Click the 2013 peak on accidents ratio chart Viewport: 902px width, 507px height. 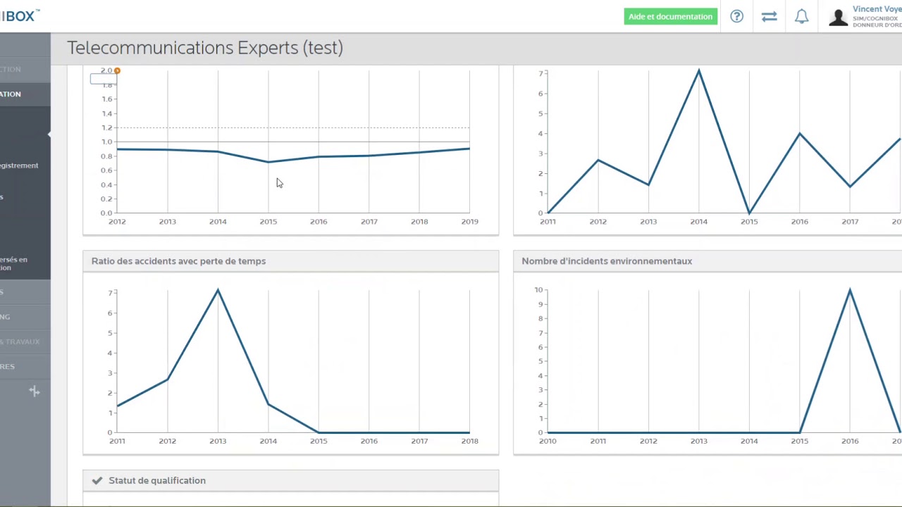click(218, 289)
